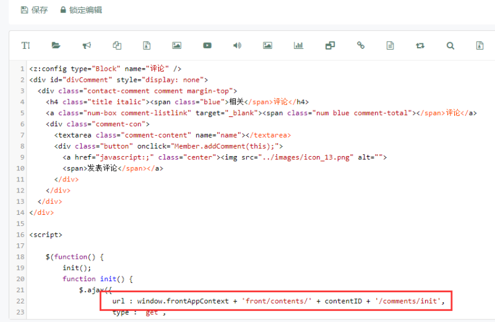This screenshot has height=322, width=495.
Task: Click the video play icon
Action: point(207,45)
